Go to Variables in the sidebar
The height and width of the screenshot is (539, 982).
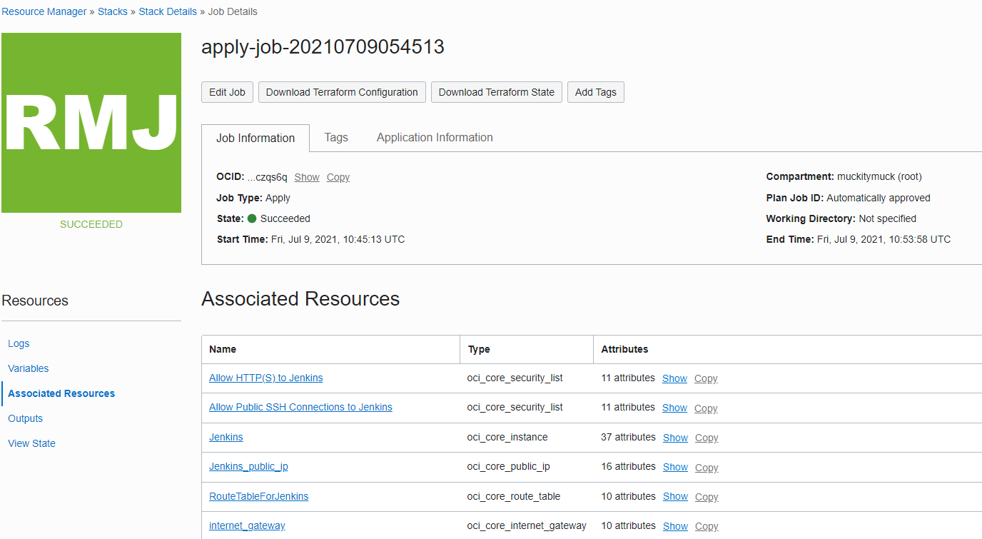[29, 368]
